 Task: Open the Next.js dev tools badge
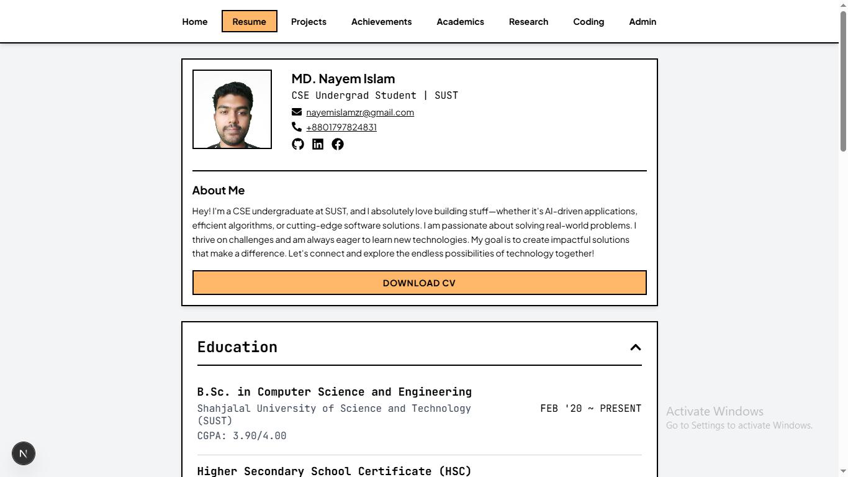24,453
